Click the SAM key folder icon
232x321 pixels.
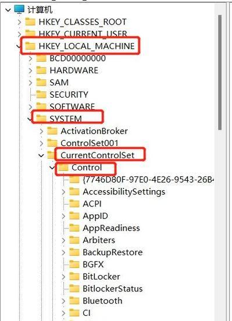pyautogui.click(x=41, y=83)
